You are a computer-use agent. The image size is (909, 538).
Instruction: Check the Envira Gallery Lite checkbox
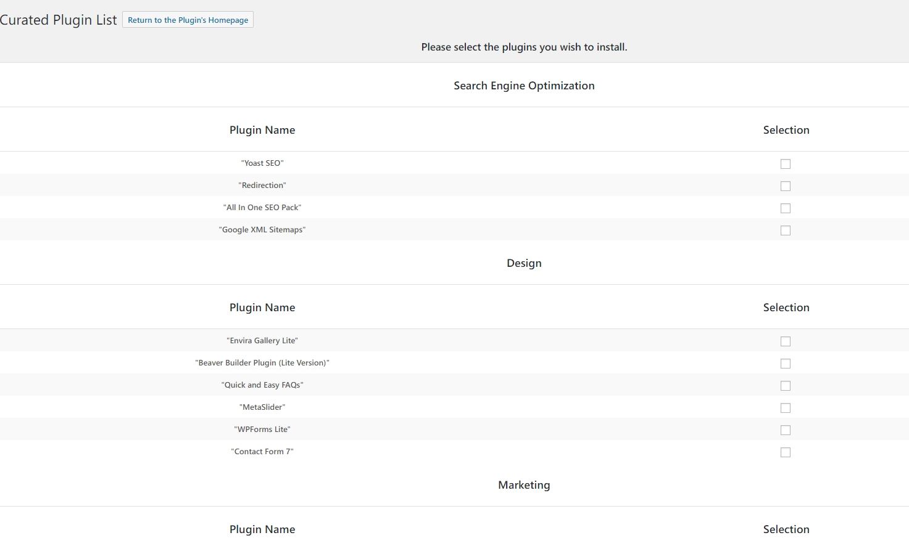pos(786,341)
